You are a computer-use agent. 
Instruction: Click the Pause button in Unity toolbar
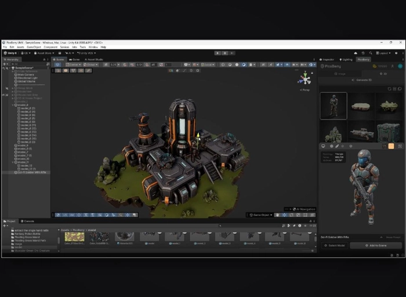[x=225, y=53]
